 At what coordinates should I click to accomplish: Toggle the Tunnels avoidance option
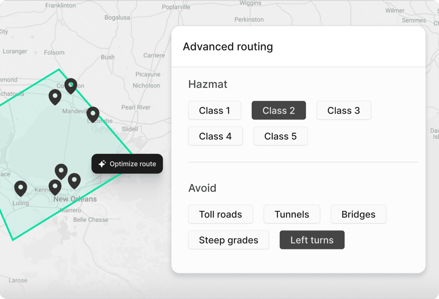tap(292, 214)
